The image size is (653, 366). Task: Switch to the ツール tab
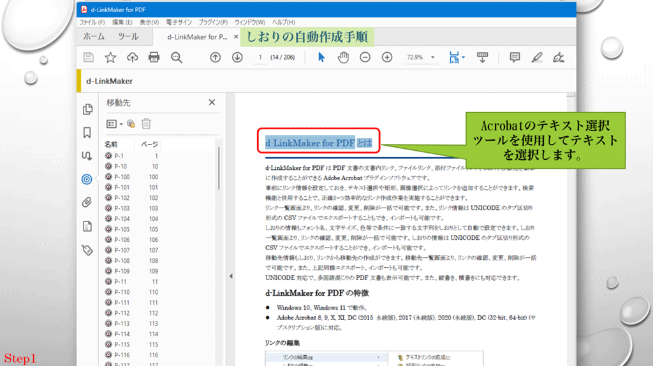(128, 37)
